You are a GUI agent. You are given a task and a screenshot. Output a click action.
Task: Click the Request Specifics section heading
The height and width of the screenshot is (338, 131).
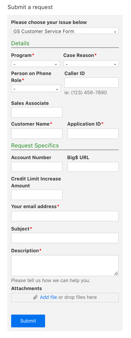click(x=35, y=146)
